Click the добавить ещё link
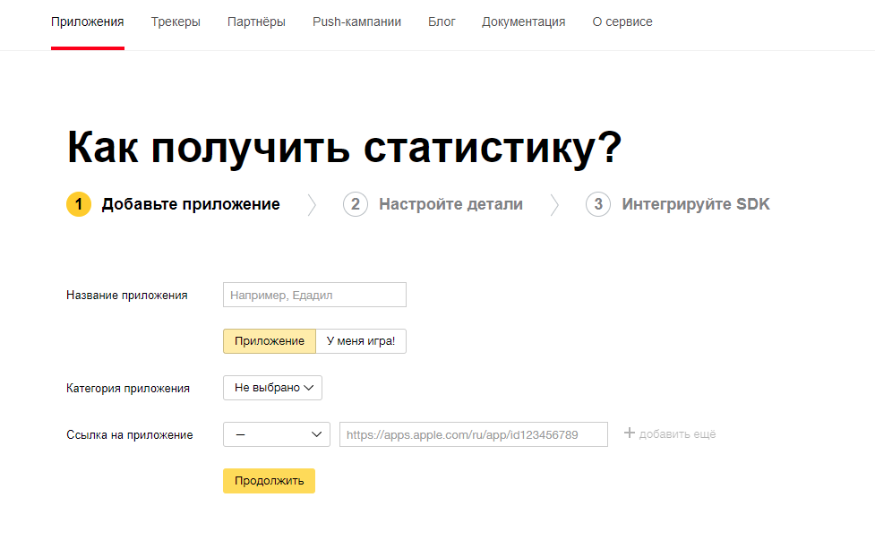The image size is (875, 549). pos(677,434)
